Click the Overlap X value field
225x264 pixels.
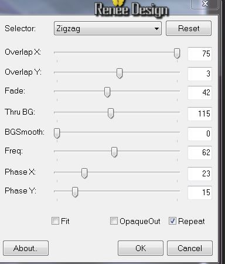(200, 54)
